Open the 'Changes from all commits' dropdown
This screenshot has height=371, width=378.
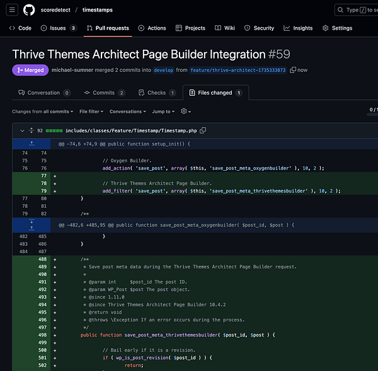point(42,111)
